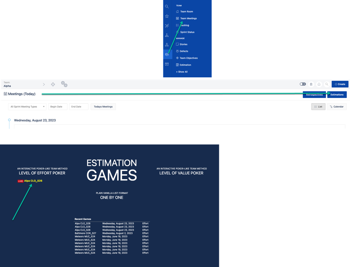The width and height of the screenshot is (350, 267).
Task: Start Level of Value Poker game
Action: click(x=181, y=173)
